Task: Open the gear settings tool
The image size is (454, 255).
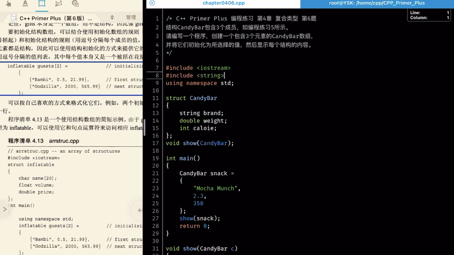Action: (x=75, y=3)
